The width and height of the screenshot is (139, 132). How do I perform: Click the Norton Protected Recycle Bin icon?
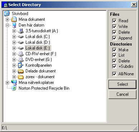click(x=14, y=88)
